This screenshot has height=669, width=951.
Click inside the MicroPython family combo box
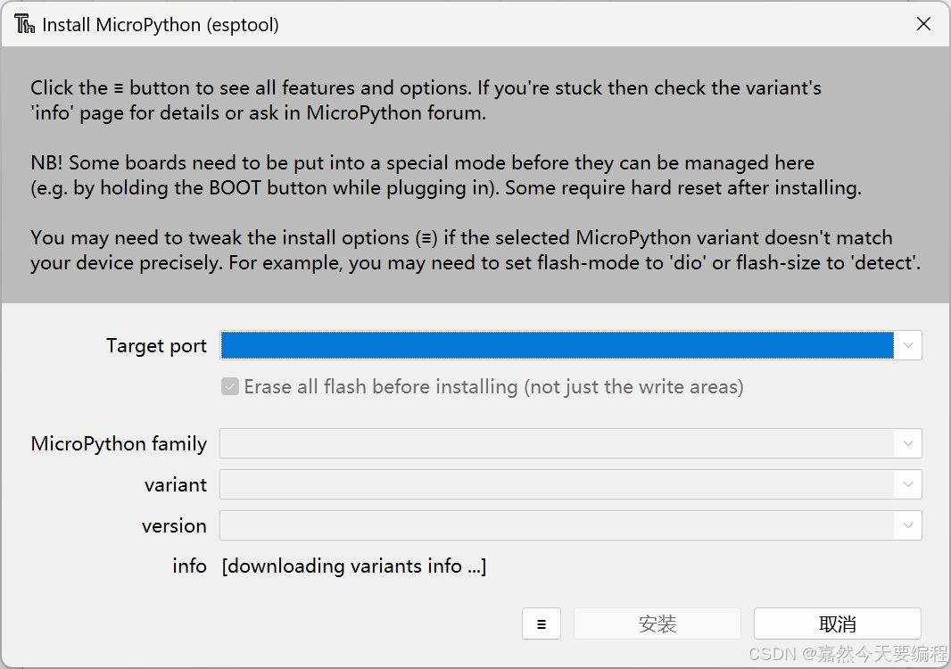click(553, 443)
